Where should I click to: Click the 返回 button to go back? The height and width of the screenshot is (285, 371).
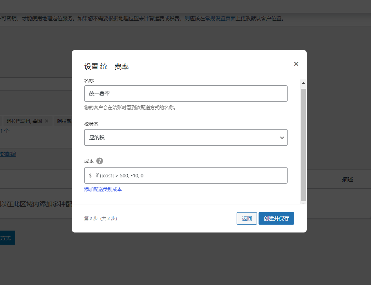(x=246, y=218)
